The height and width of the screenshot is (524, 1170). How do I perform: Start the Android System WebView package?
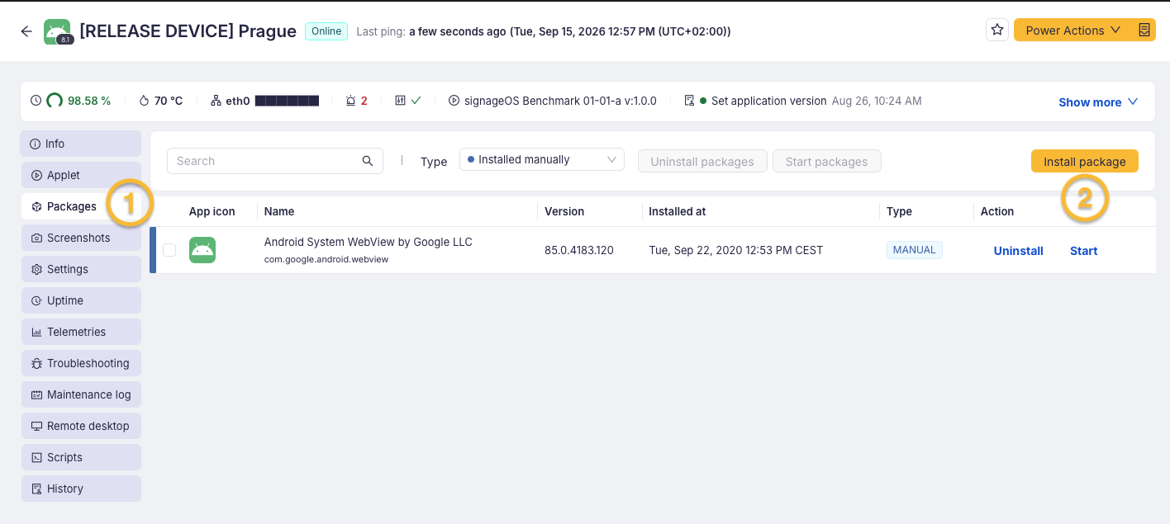tap(1083, 251)
